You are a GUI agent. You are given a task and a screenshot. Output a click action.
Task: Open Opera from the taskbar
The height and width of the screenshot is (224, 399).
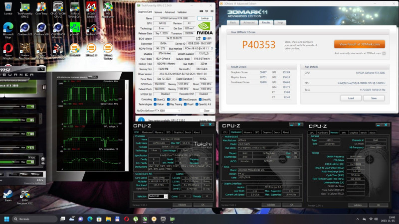point(127,219)
